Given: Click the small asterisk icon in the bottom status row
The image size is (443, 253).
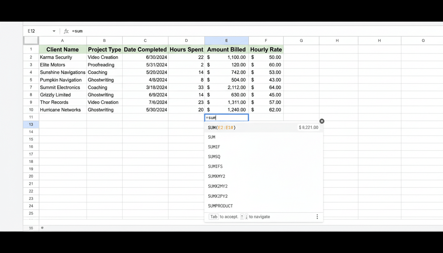Looking at the screenshot, I should 42,228.
